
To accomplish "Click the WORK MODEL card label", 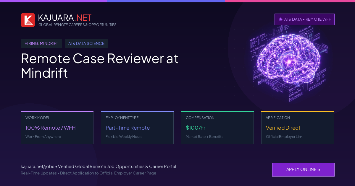I will click(38, 118).
